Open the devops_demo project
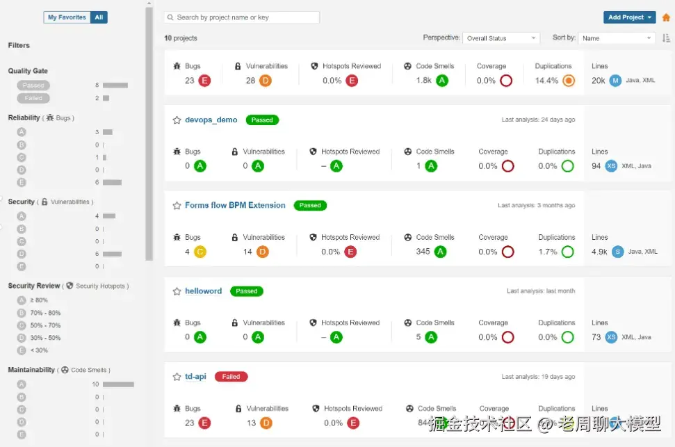The height and width of the screenshot is (447, 675). (211, 120)
